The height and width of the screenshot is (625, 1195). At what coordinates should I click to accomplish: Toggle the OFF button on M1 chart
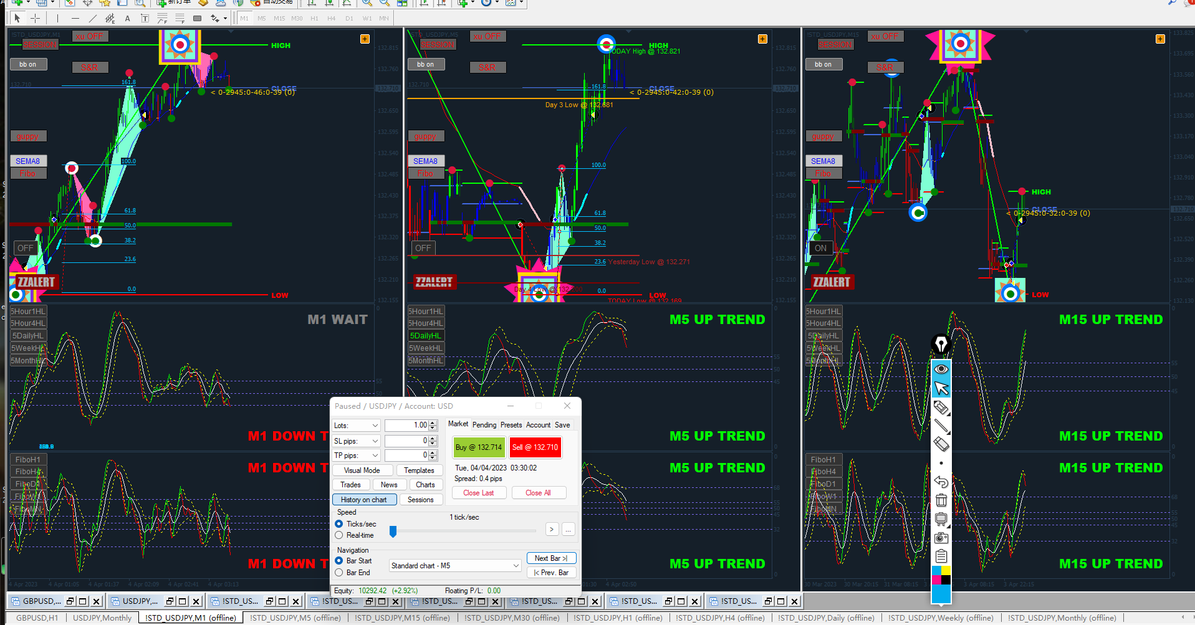[25, 248]
